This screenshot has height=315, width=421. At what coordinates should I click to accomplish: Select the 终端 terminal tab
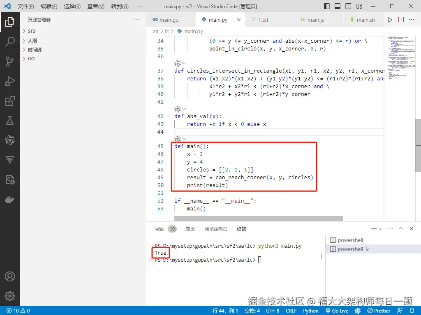tap(242, 229)
